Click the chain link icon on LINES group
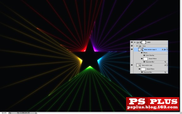Viewport: 182px width, 114px height. tap(140, 42)
